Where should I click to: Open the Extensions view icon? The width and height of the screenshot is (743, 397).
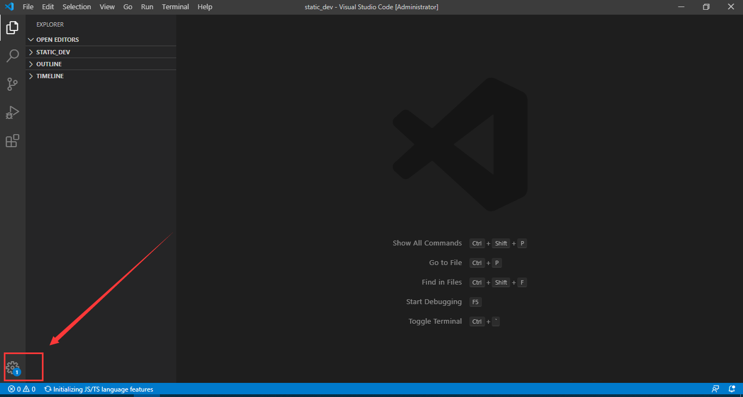(13, 141)
